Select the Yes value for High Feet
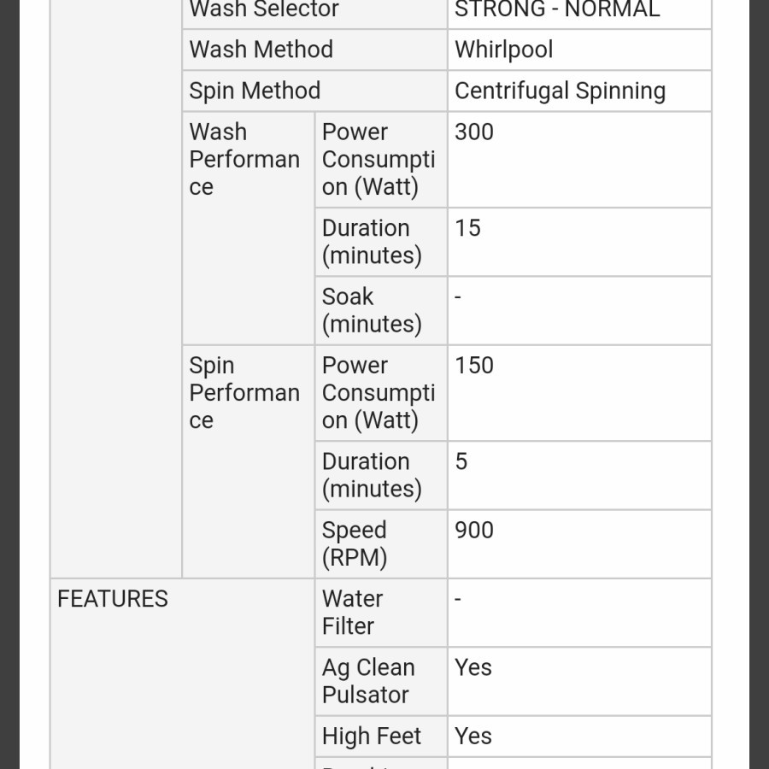Viewport: 769px width, 769px height. (x=473, y=736)
